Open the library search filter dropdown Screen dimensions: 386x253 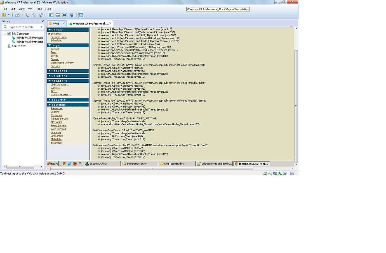coord(41,27)
